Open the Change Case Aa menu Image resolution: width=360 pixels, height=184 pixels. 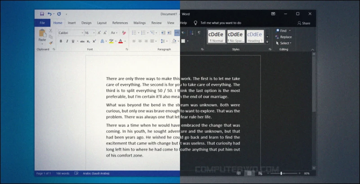click(x=114, y=33)
